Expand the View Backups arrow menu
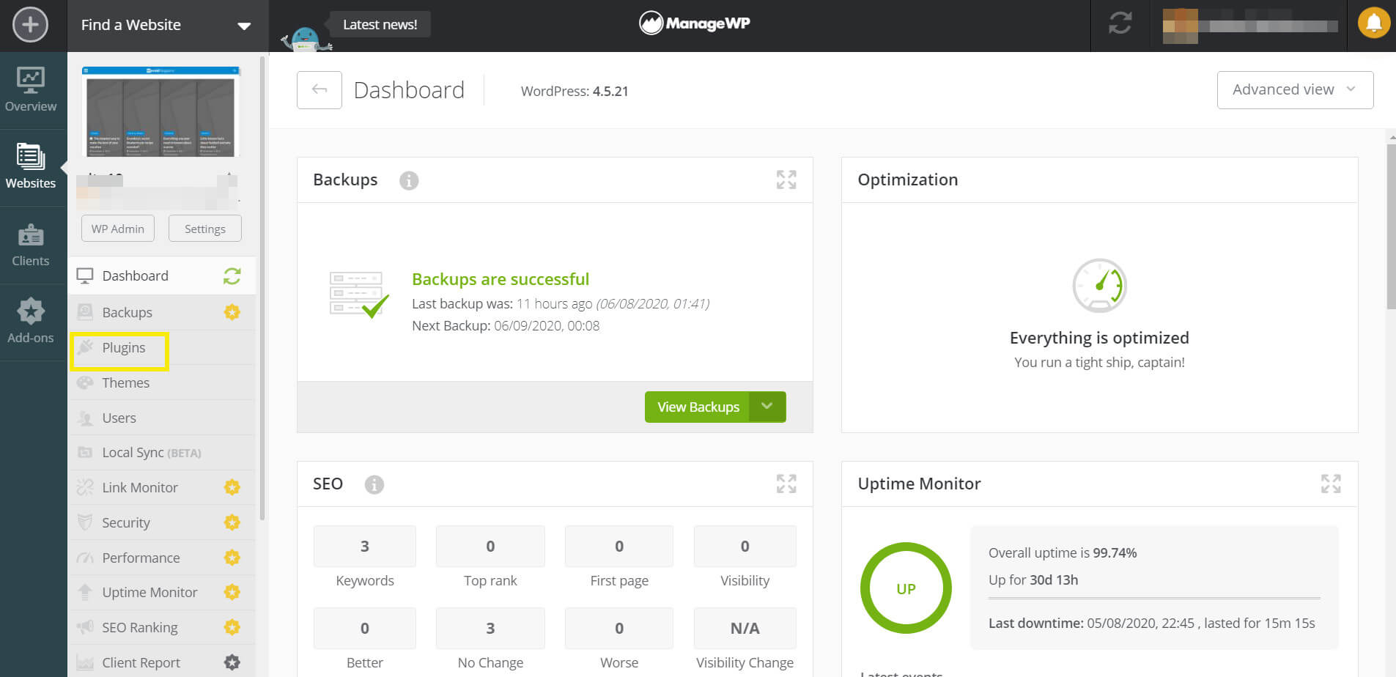 coord(767,407)
